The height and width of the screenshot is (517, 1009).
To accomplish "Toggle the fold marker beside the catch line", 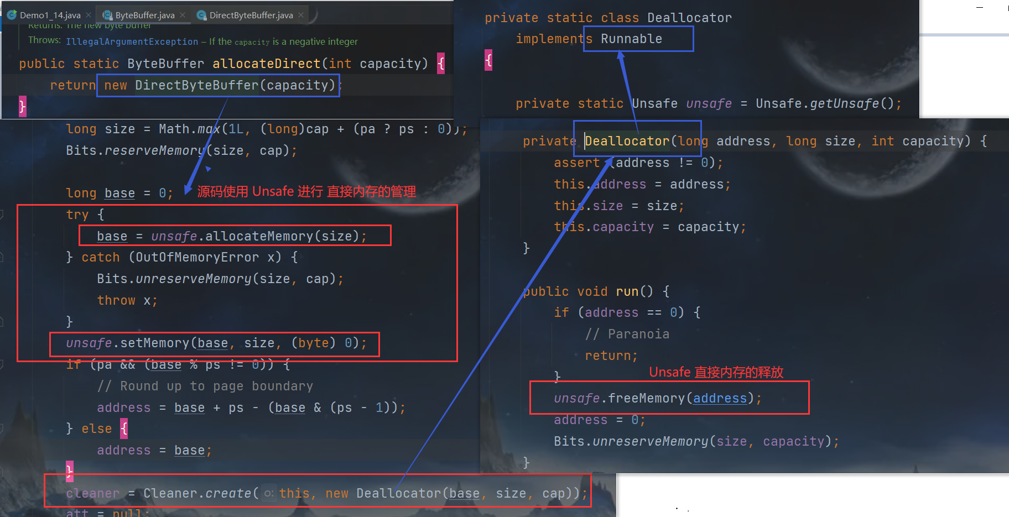I will tap(2, 257).
